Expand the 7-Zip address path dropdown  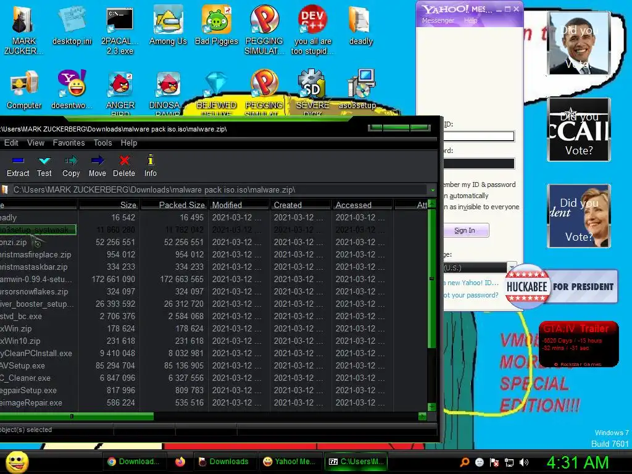tap(433, 190)
